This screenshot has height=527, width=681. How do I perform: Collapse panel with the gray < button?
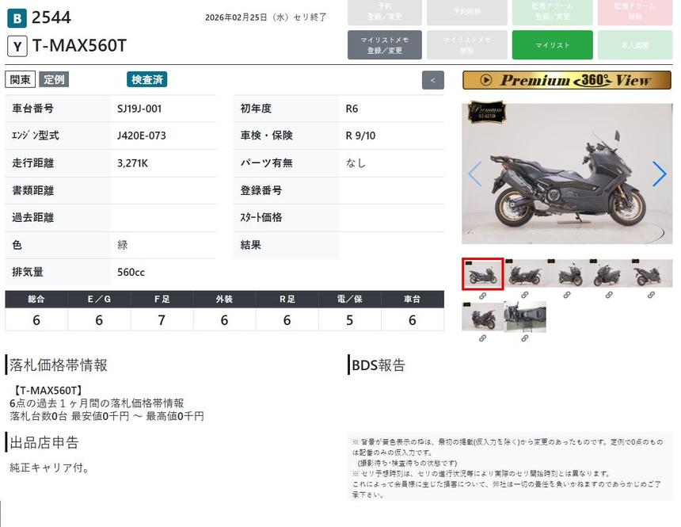[432, 80]
